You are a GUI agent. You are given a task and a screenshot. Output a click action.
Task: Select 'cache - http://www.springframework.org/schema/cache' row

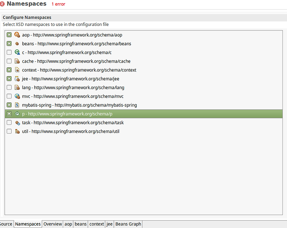[x=143, y=61]
